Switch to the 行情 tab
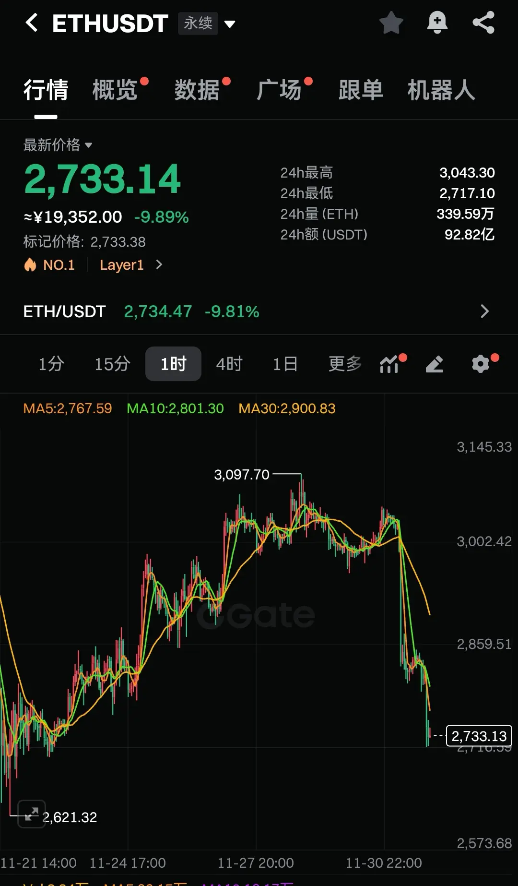Image resolution: width=518 pixels, height=886 pixels. [x=46, y=90]
